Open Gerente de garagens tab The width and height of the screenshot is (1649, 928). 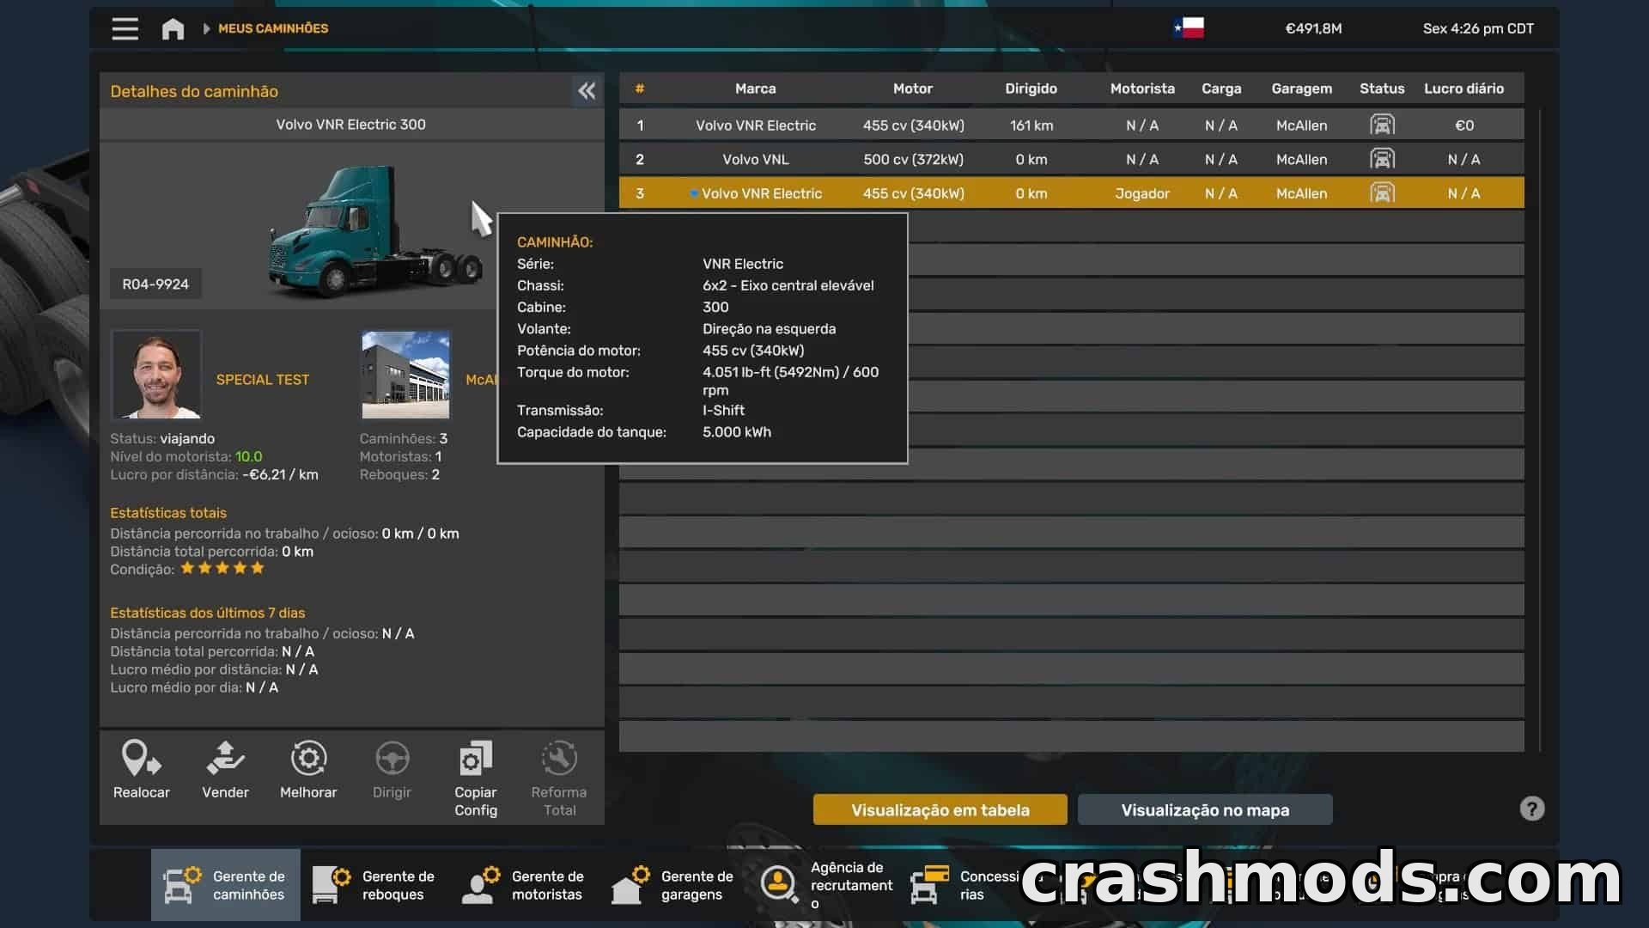tap(673, 885)
